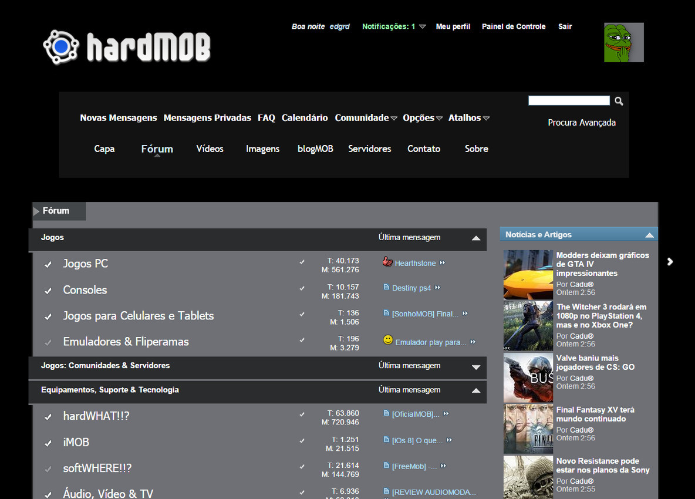
Task: Open Emuladores & Fliperamas forum
Action: 126,342
